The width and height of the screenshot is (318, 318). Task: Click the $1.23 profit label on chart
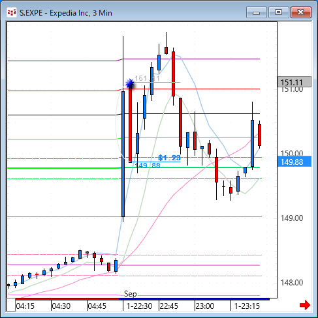click(x=169, y=158)
